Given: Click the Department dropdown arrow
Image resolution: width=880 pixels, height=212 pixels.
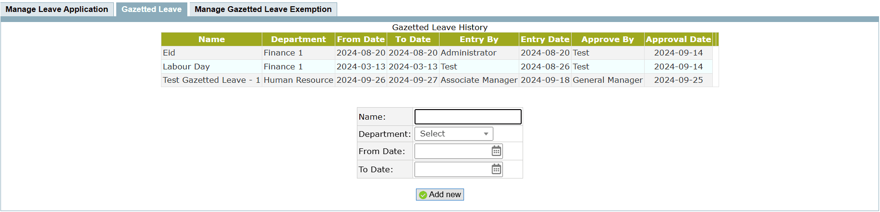Looking at the screenshot, I should click(486, 134).
